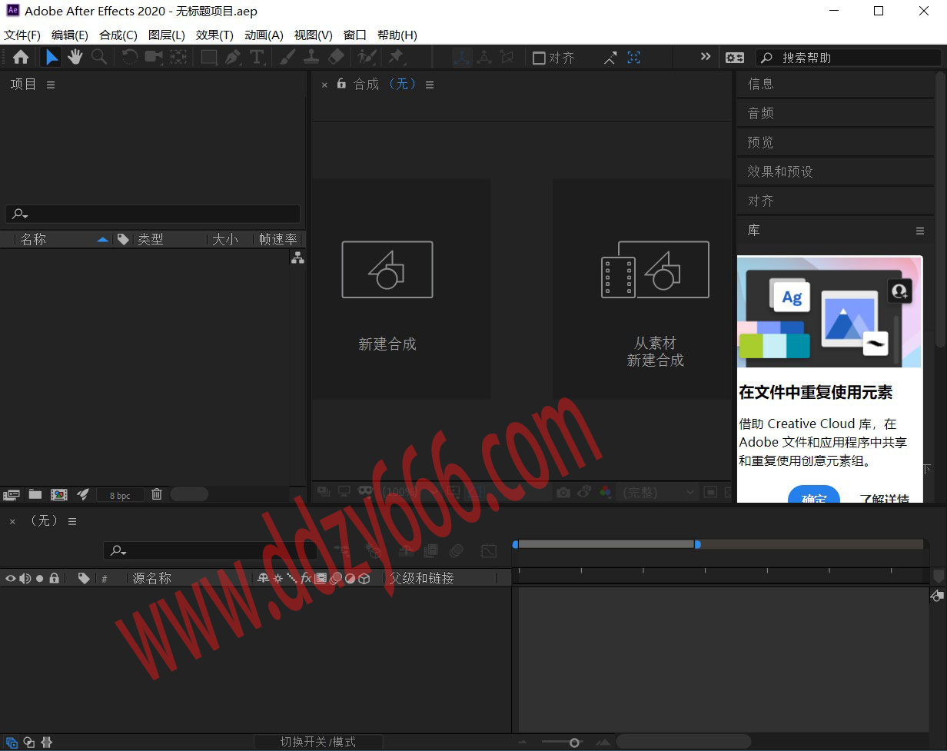
Task: Select the Hand tool
Action: click(x=75, y=57)
